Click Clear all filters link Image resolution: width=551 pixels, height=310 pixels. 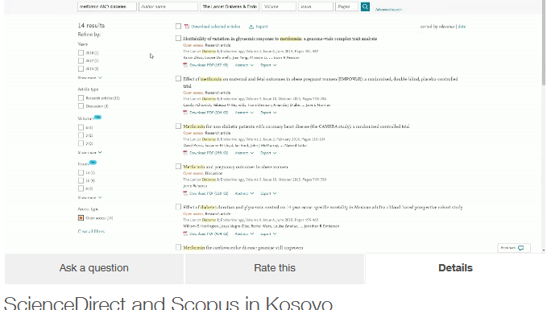point(91,231)
